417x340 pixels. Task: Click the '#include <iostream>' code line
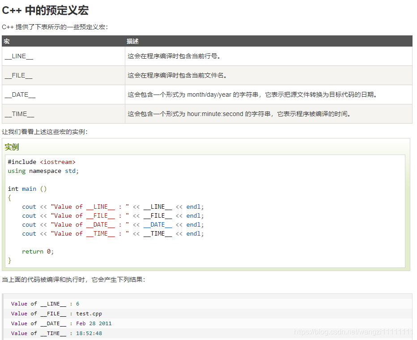42,162
